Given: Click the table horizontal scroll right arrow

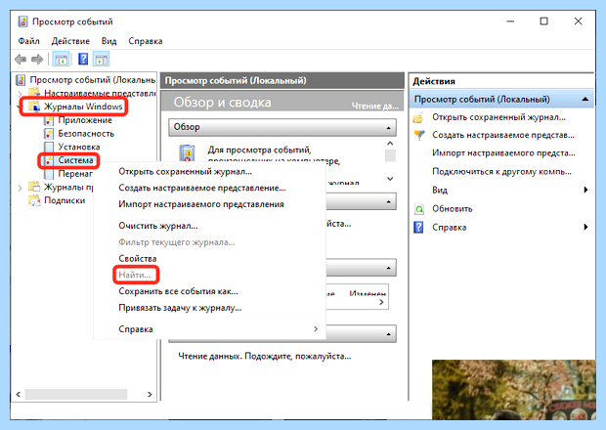Looking at the screenshot, I should click(x=381, y=302).
